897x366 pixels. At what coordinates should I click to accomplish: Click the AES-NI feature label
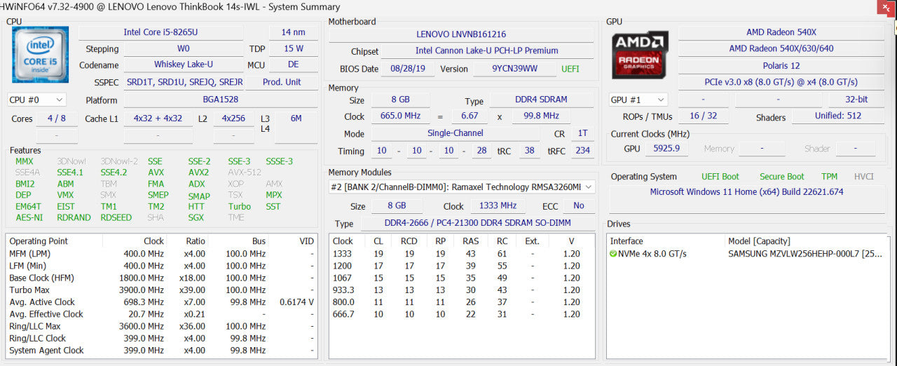29,217
